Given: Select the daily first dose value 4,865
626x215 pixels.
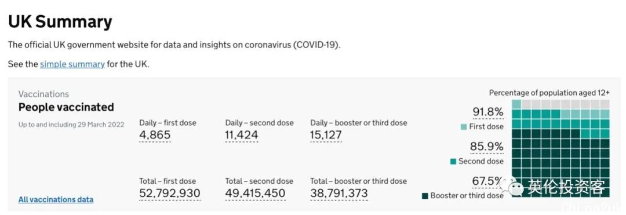Looking at the screenshot, I should pos(155,135).
